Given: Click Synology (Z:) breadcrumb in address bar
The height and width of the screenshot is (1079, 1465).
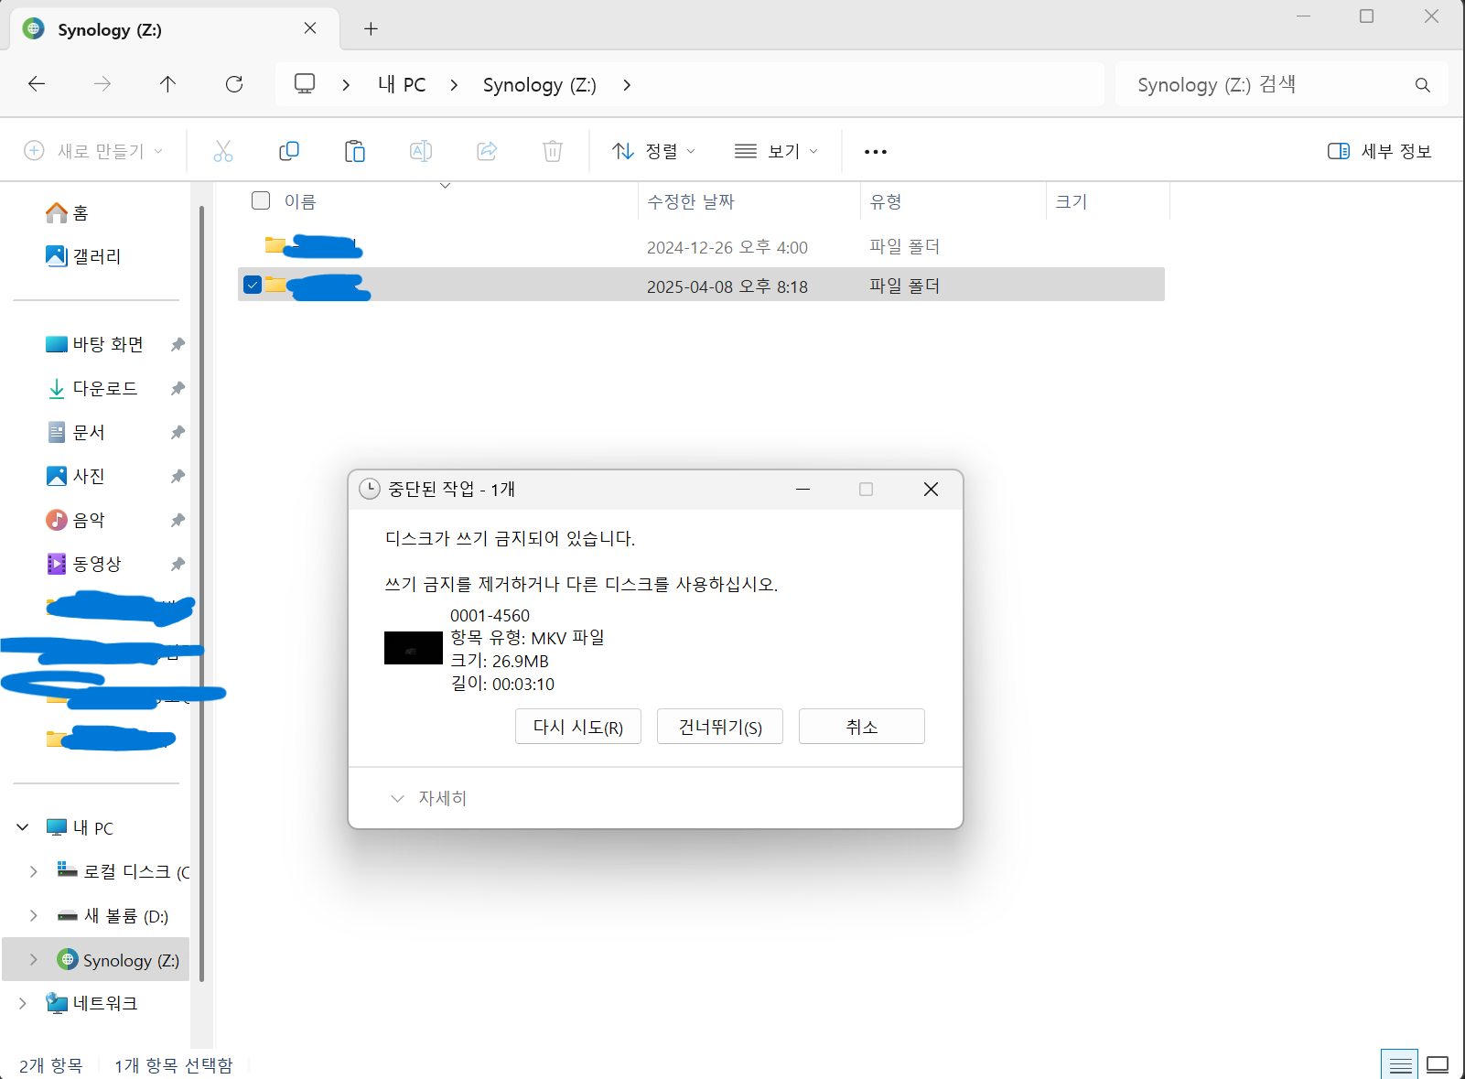Looking at the screenshot, I should 540,85.
